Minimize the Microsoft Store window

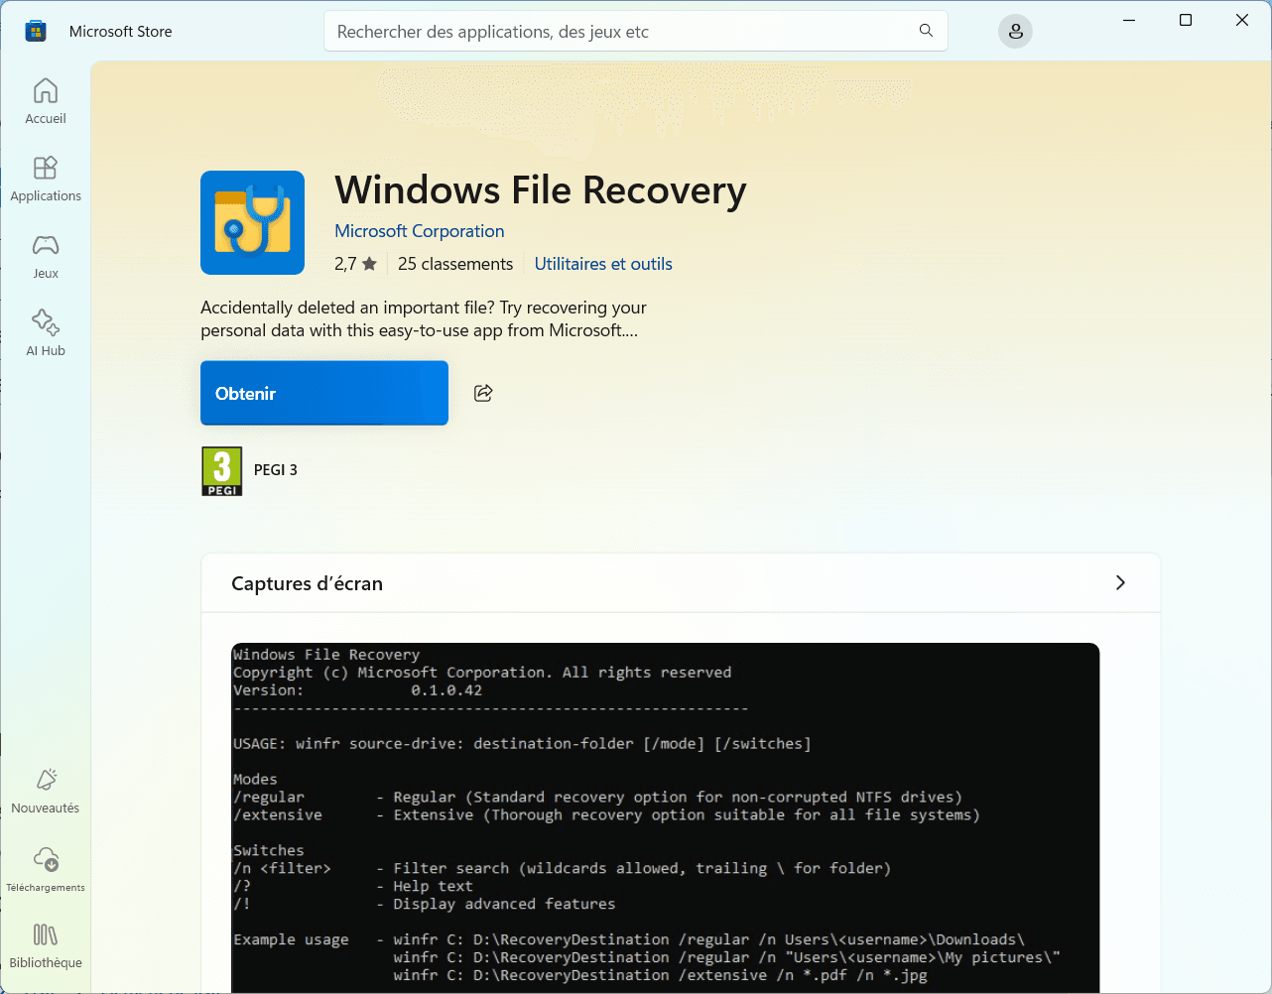[x=1129, y=20]
